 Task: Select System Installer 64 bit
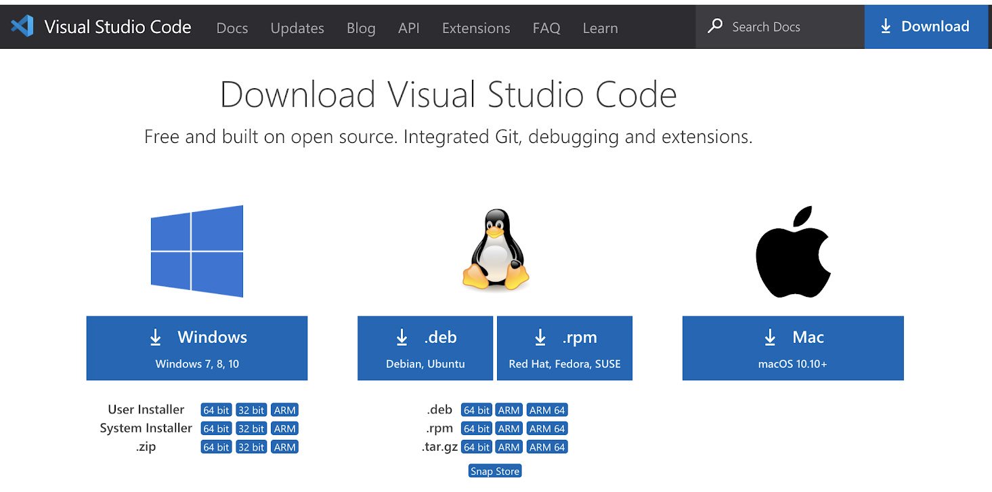pos(216,428)
